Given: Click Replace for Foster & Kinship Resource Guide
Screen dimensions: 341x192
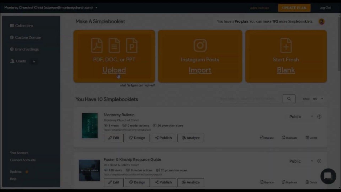Looking at the screenshot, I should point(267,182).
